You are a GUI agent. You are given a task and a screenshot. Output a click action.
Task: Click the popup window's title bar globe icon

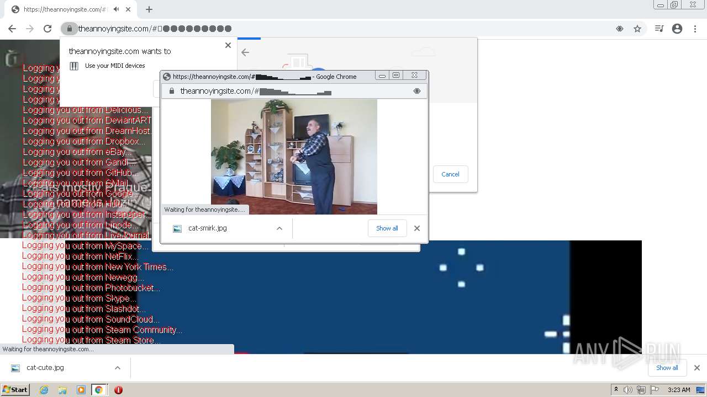[x=167, y=77]
